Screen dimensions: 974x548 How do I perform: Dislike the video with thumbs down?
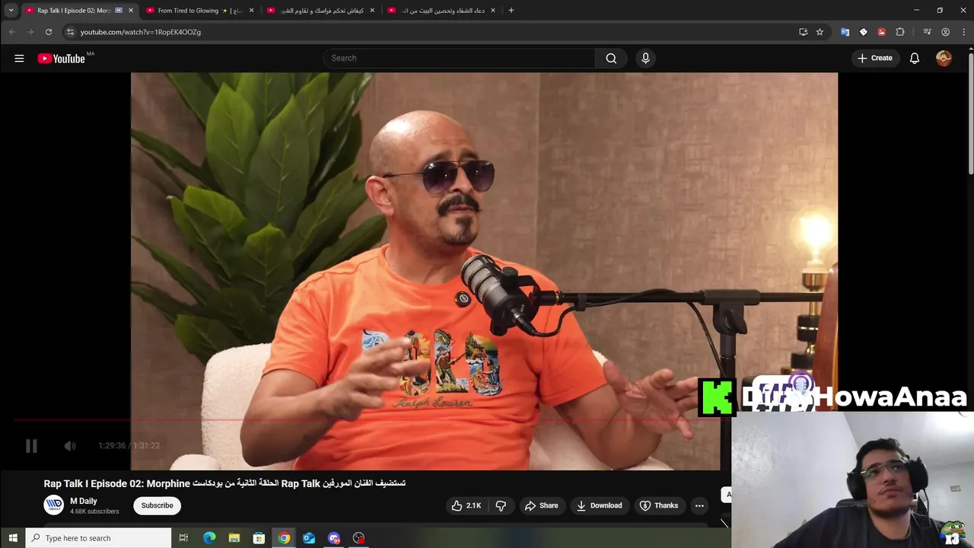pos(501,505)
